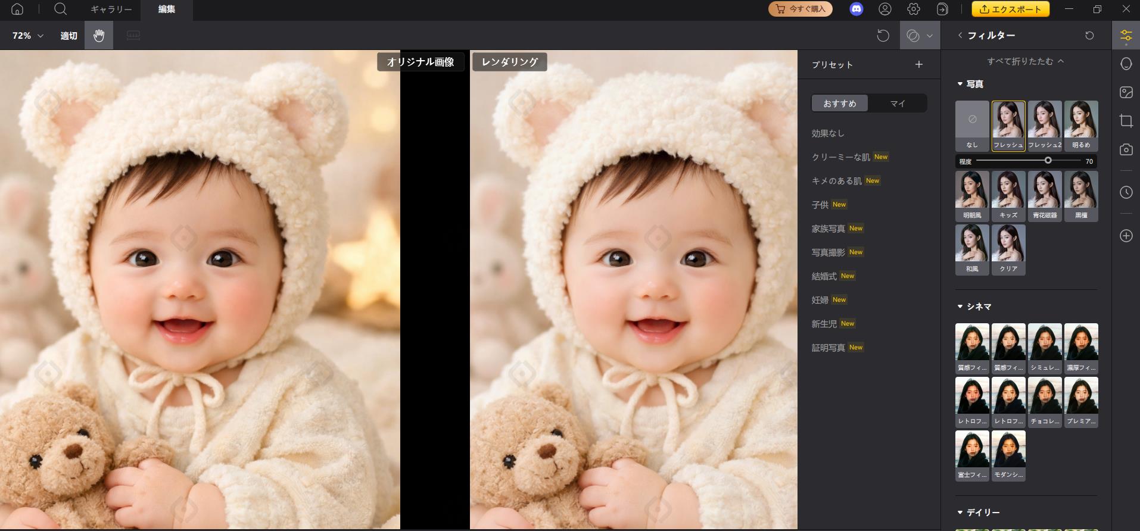Viewport: 1140px width, 531px height.
Task: Select the おすすめ presets tab
Action: [x=840, y=104]
